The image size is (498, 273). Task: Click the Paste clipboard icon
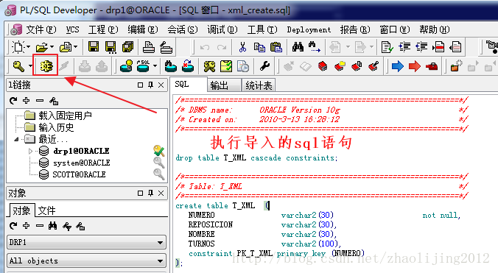(x=276, y=47)
